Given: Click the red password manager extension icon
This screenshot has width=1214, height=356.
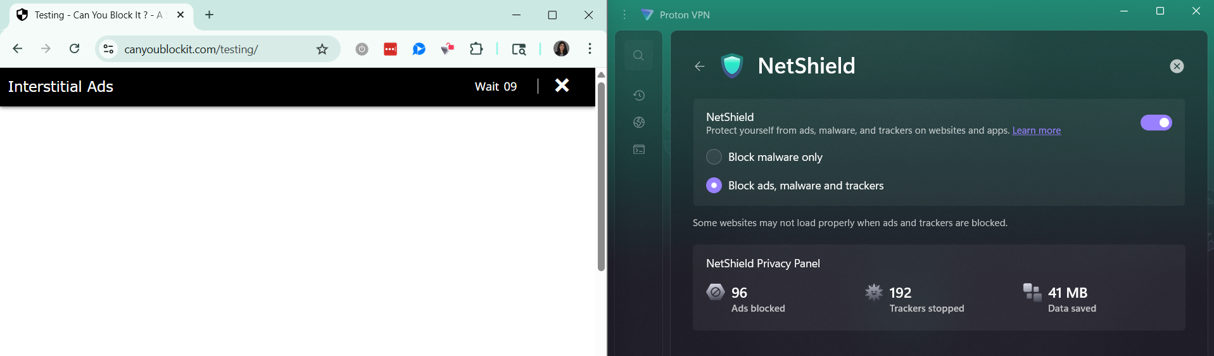Looking at the screenshot, I should (x=390, y=49).
